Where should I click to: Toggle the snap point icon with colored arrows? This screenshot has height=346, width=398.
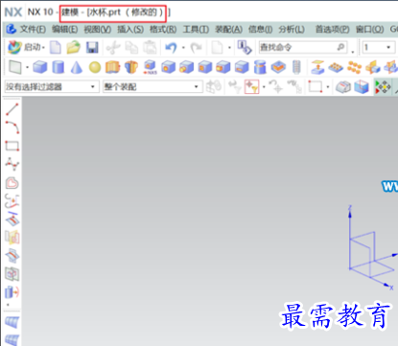coord(383,86)
